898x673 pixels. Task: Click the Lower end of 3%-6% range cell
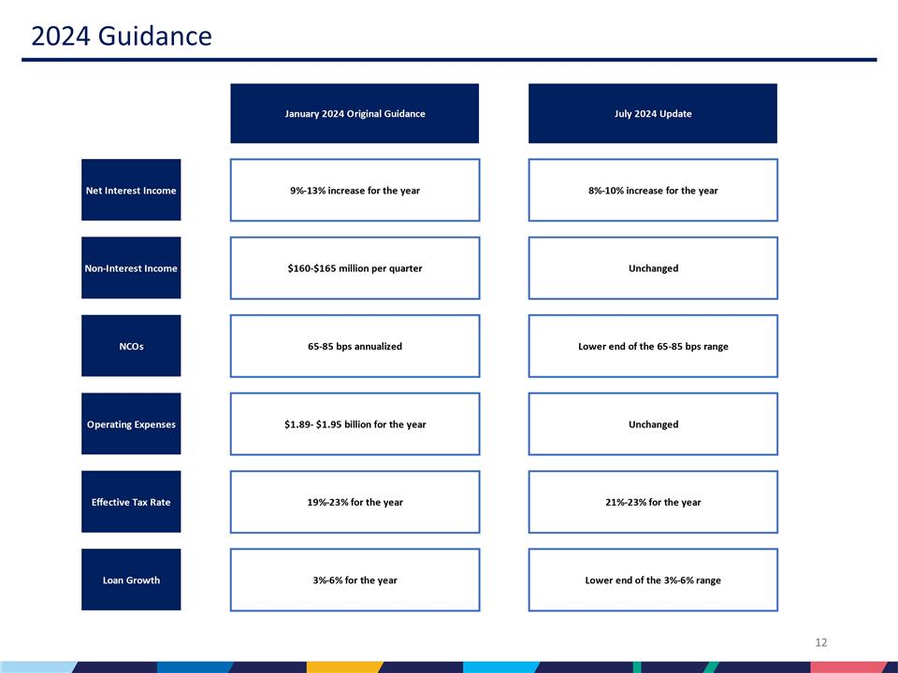click(x=652, y=580)
